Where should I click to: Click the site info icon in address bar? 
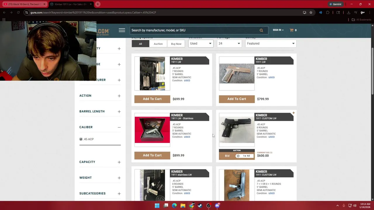(x=27, y=13)
